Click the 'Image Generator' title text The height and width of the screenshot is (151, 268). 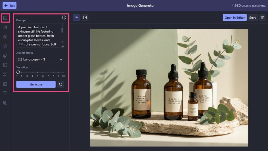pyautogui.click(x=141, y=5)
